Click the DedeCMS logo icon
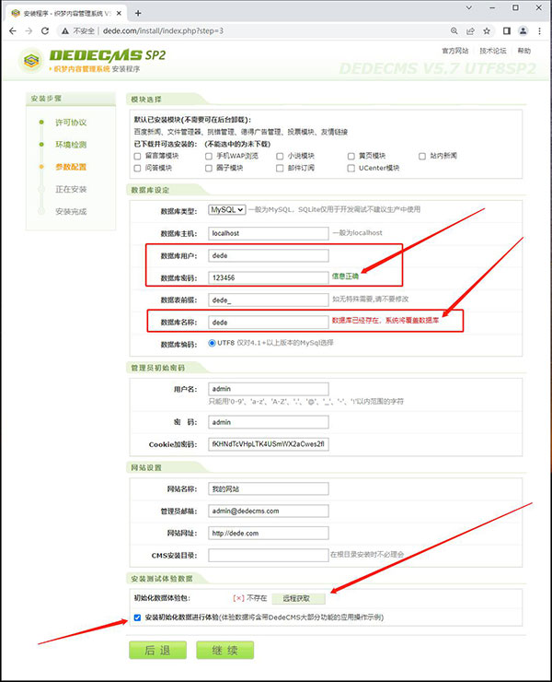This screenshot has height=682, width=552. pos(31,60)
